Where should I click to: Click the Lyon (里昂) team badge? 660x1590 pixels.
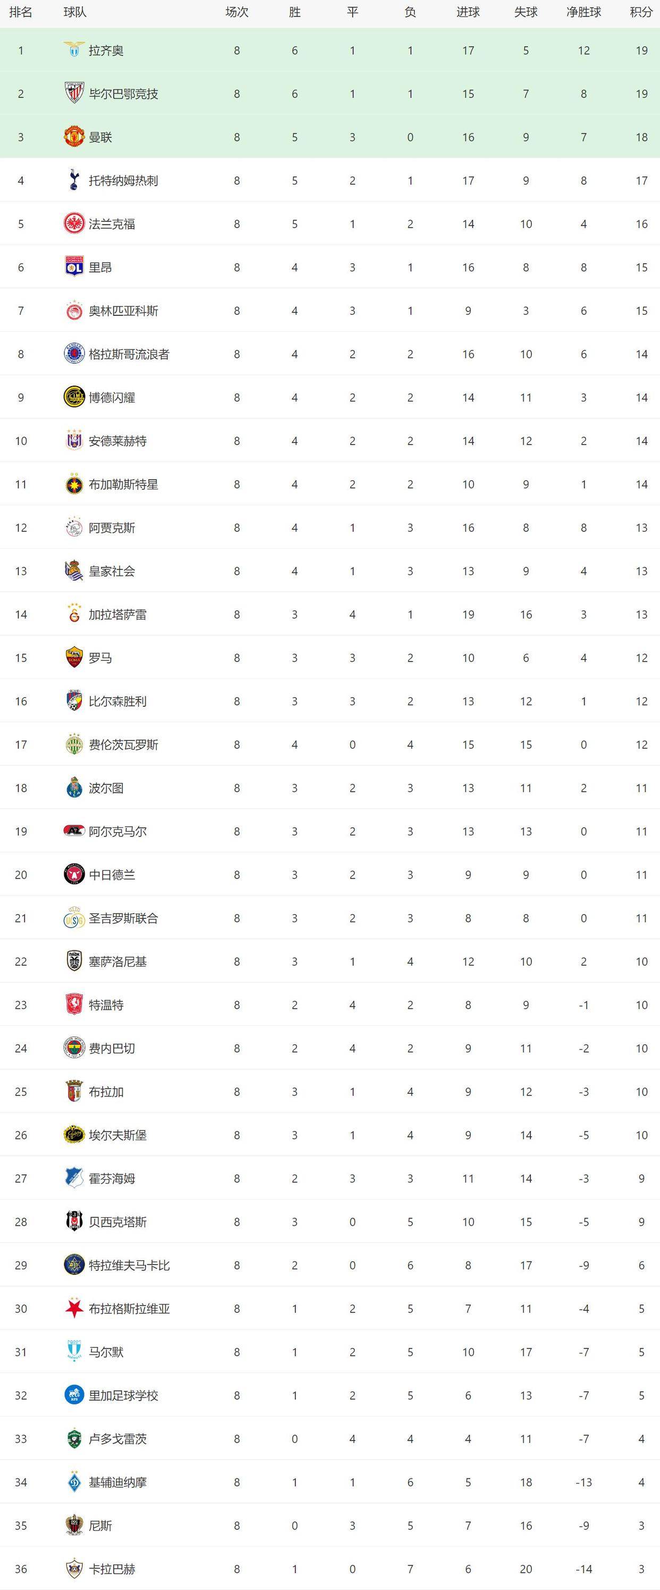click(74, 267)
